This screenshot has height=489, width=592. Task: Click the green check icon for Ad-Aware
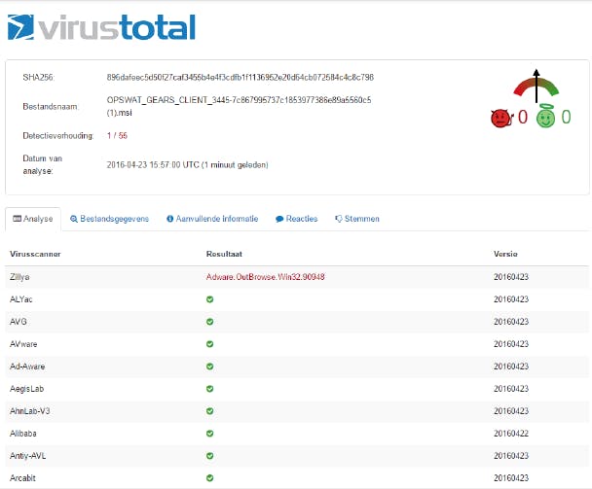pyautogui.click(x=210, y=367)
